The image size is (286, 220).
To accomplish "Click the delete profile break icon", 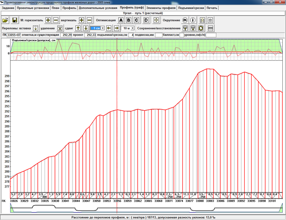I will (x=60, y=28).
